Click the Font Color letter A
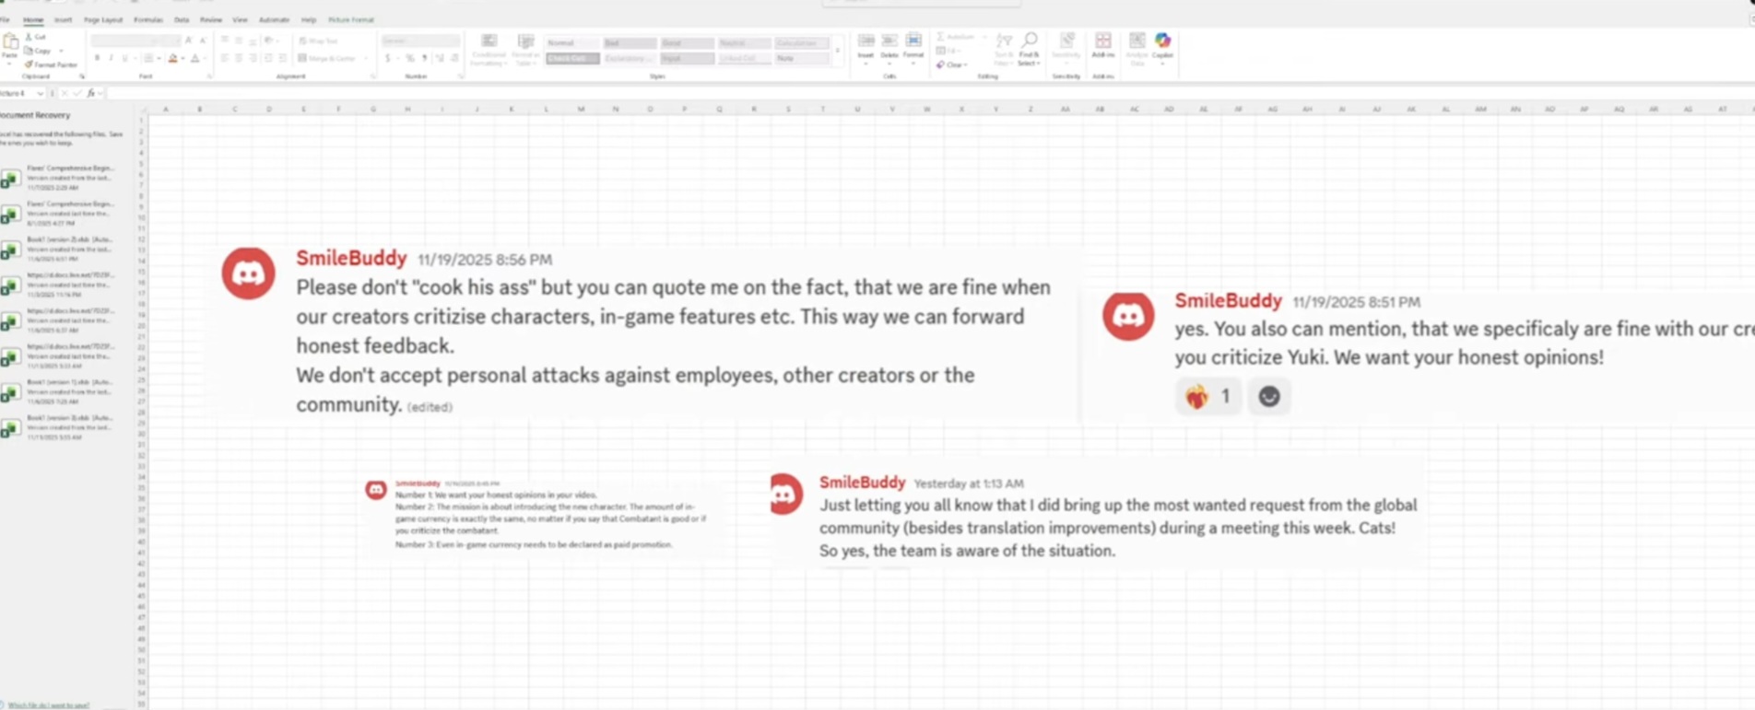This screenshot has width=1755, height=710. pos(194,58)
